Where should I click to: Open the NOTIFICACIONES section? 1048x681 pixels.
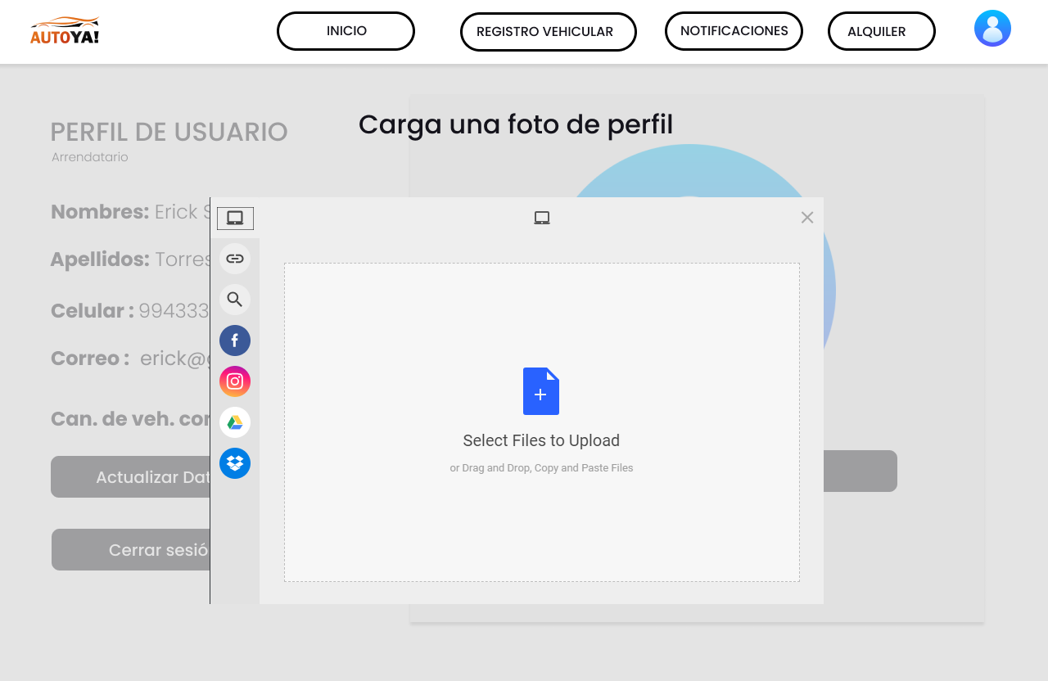[x=734, y=31]
